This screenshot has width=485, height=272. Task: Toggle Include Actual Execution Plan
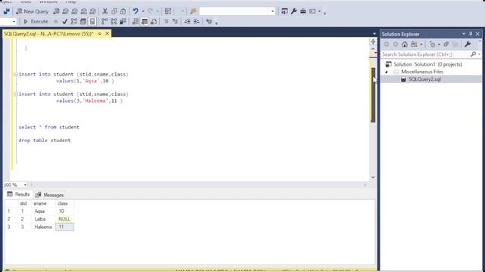(x=105, y=21)
